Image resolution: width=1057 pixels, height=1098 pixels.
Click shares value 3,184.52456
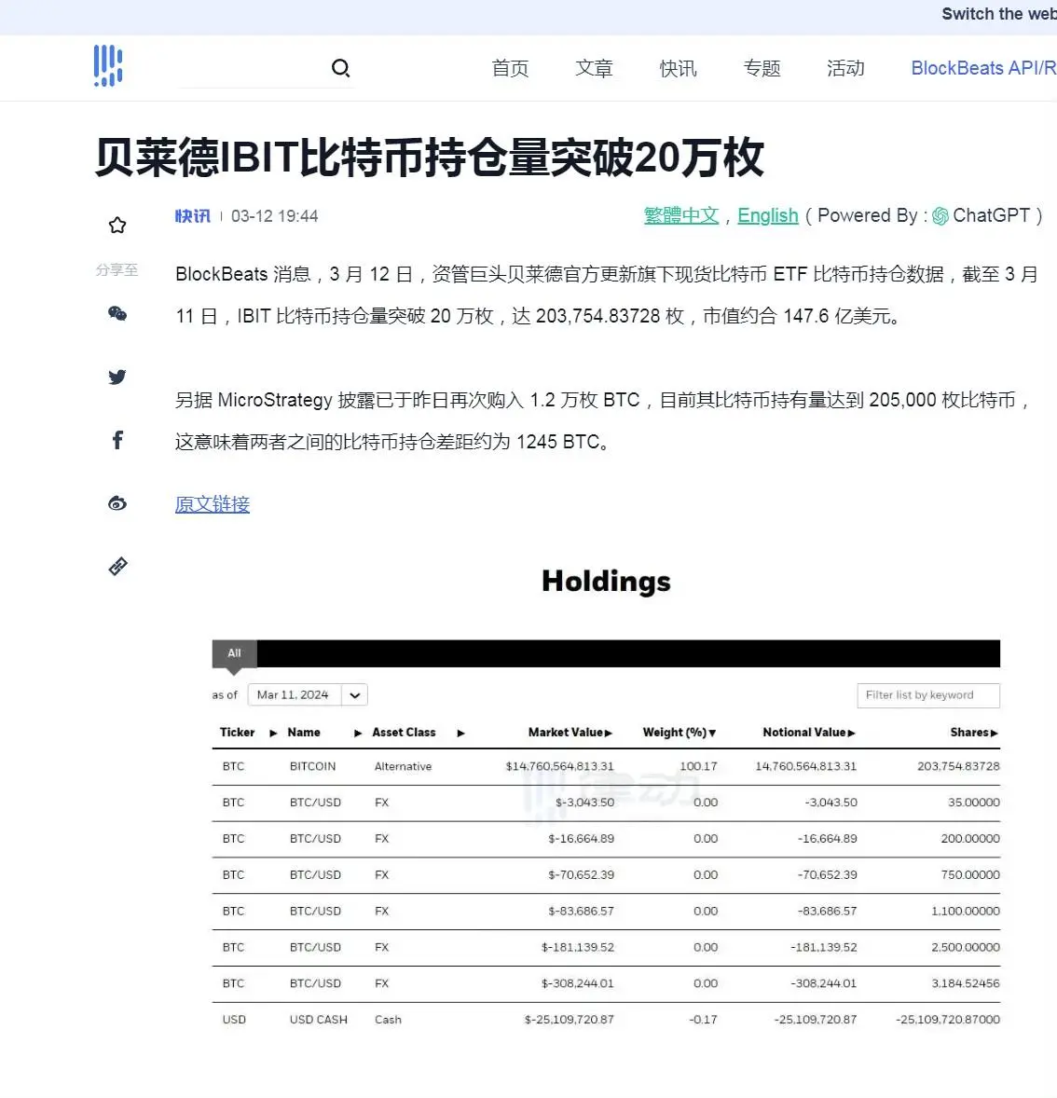(x=966, y=984)
